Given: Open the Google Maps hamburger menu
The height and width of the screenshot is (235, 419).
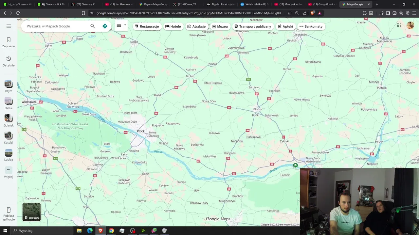Looking at the screenshot, I should [9, 26].
